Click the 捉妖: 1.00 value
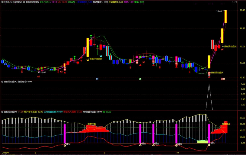 (129, 2)
